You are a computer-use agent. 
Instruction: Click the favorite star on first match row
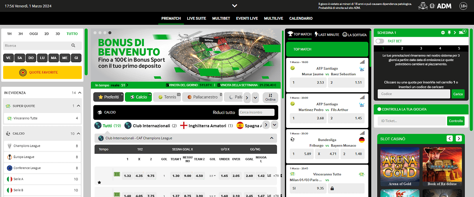click(x=100, y=183)
